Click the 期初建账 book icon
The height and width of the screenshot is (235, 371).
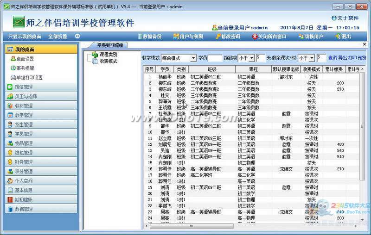[10, 199]
